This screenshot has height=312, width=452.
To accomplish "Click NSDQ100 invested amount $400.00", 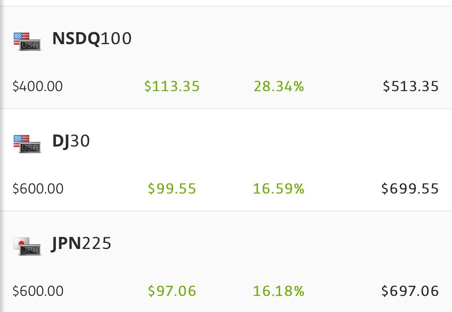I will coord(38,86).
